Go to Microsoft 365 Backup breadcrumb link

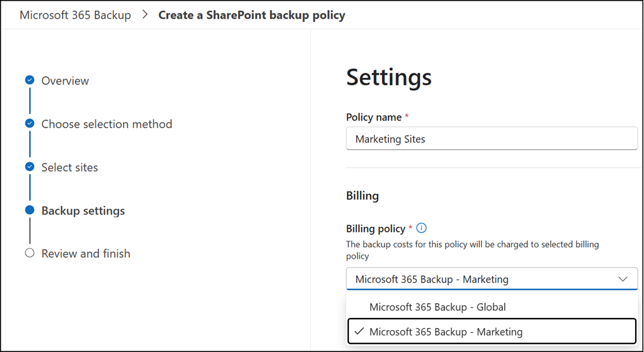coord(75,15)
